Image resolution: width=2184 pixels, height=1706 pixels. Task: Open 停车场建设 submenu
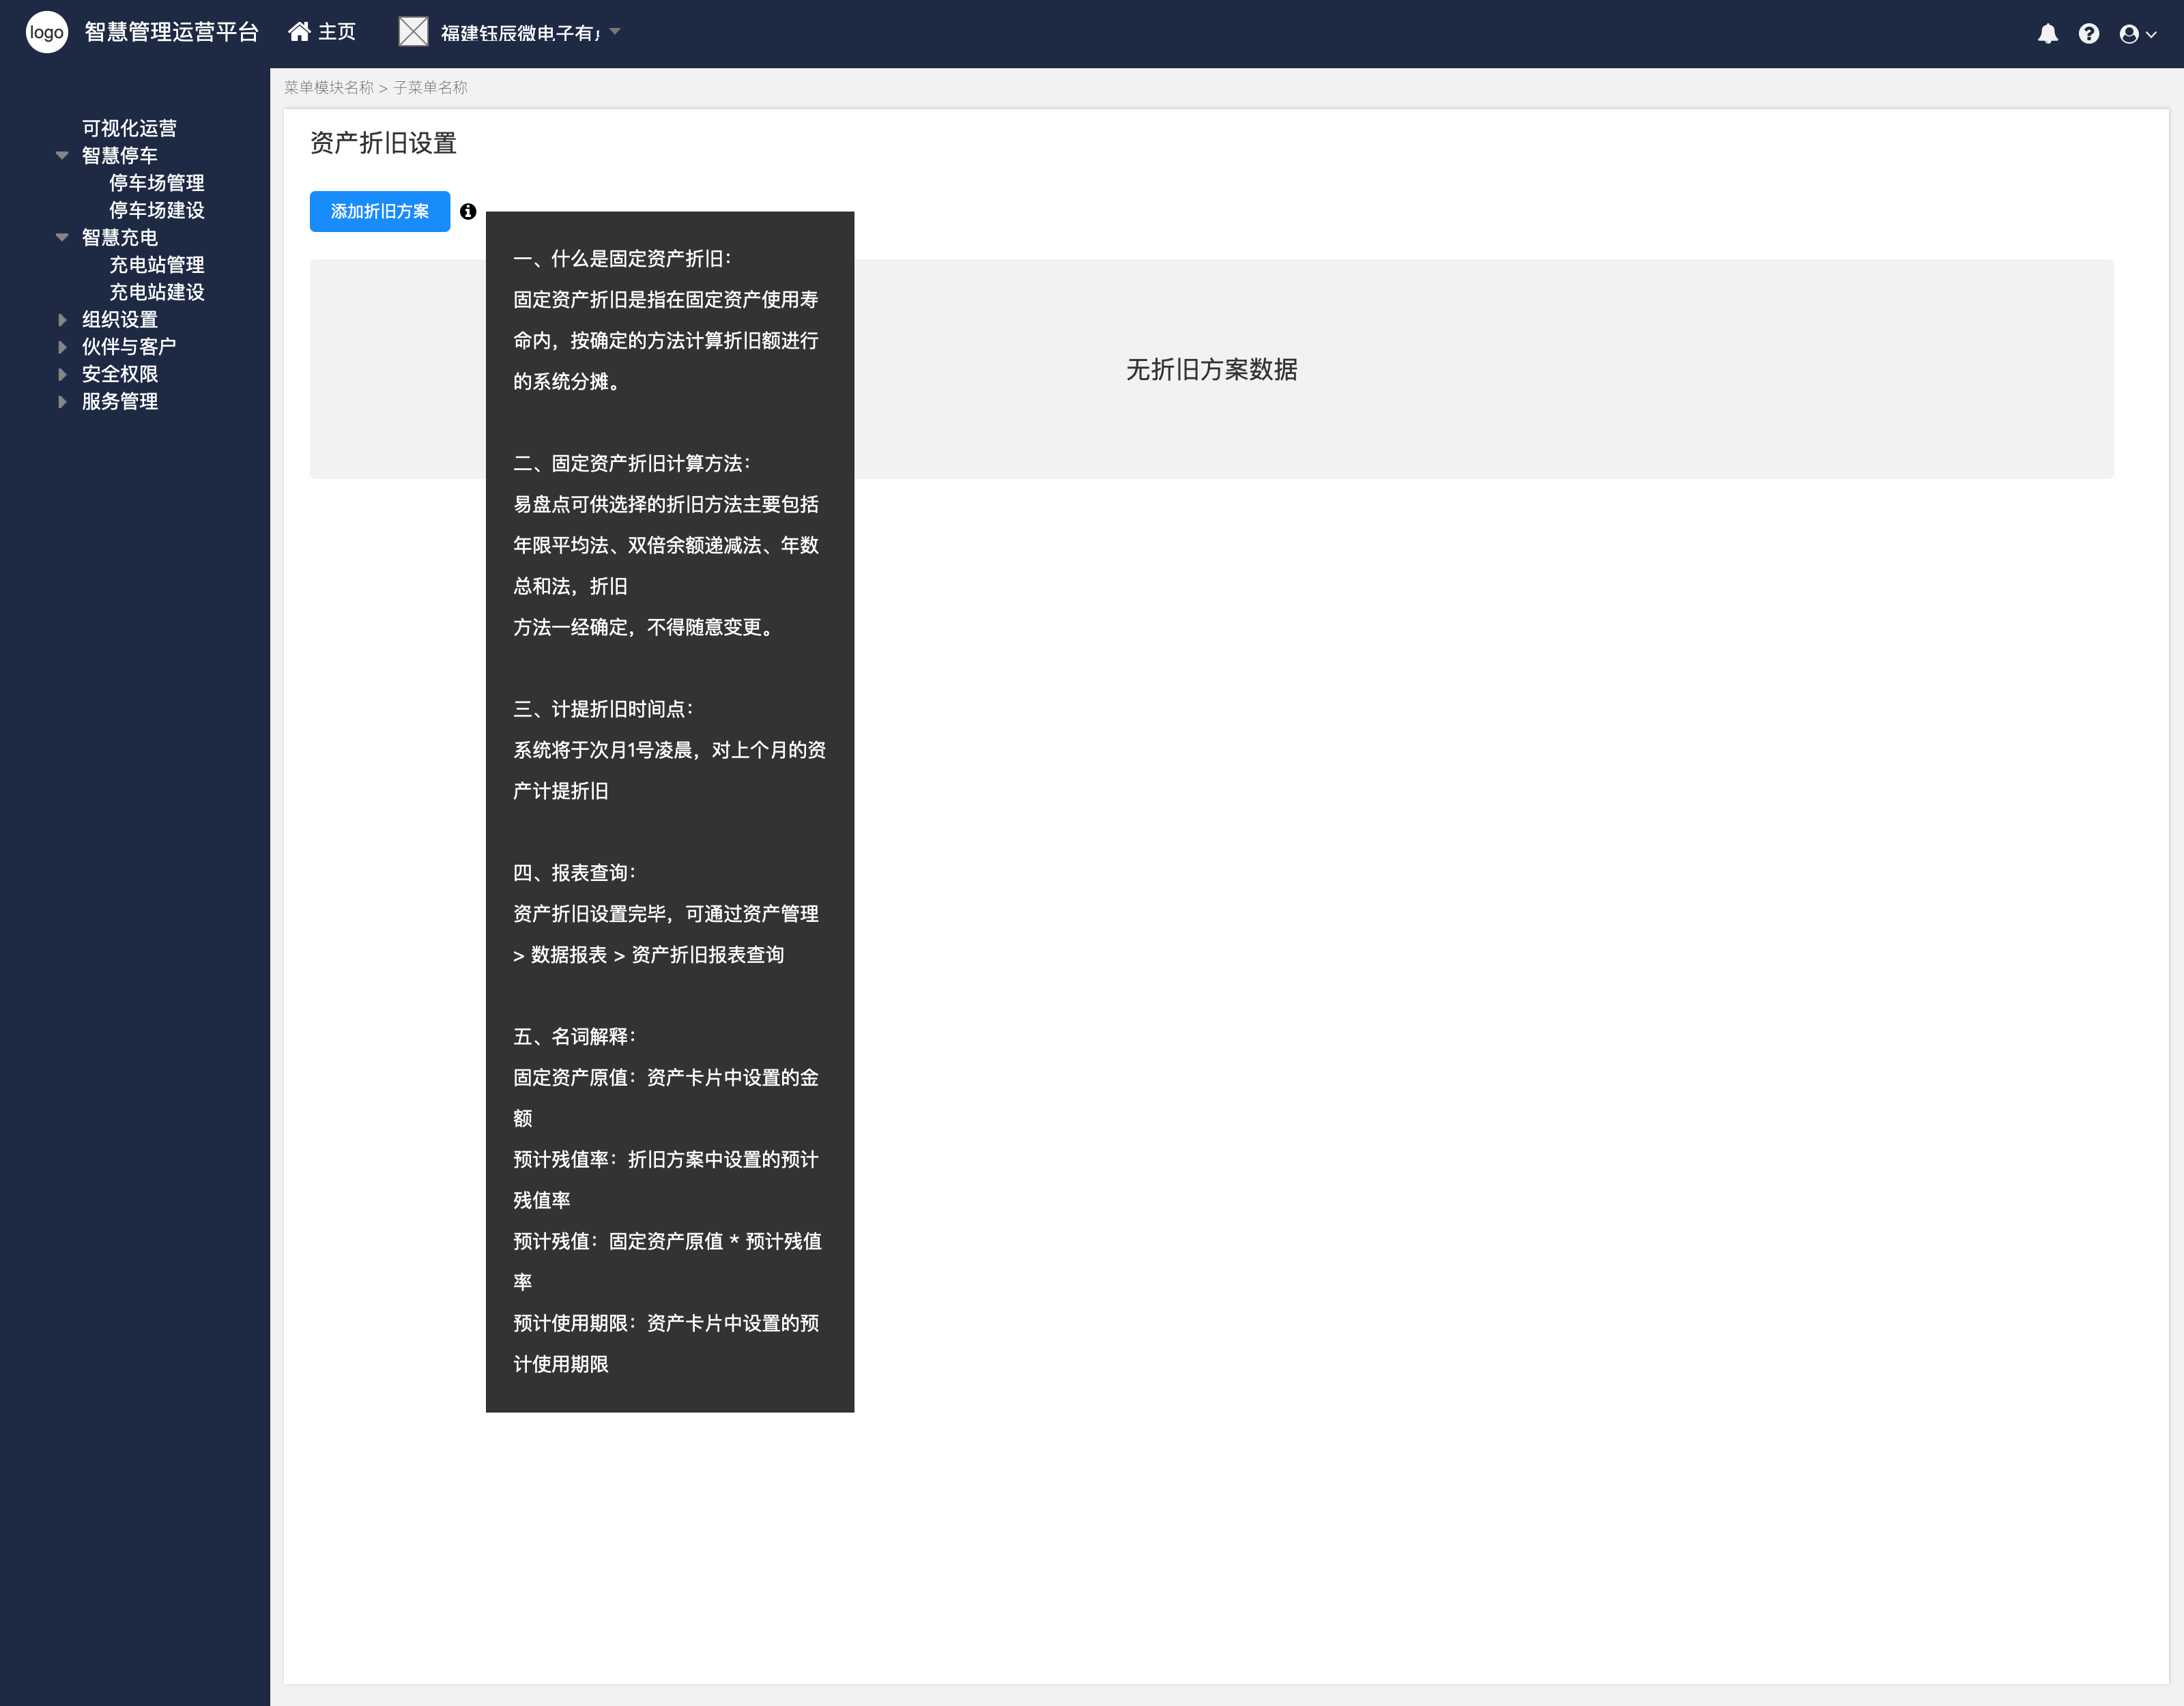click(x=156, y=210)
